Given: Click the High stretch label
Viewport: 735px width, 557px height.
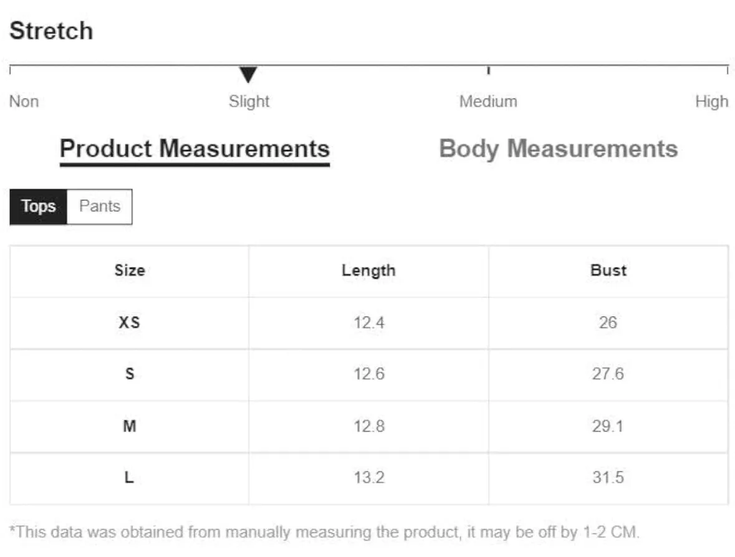Looking at the screenshot, I should click(x=711, y=101).
